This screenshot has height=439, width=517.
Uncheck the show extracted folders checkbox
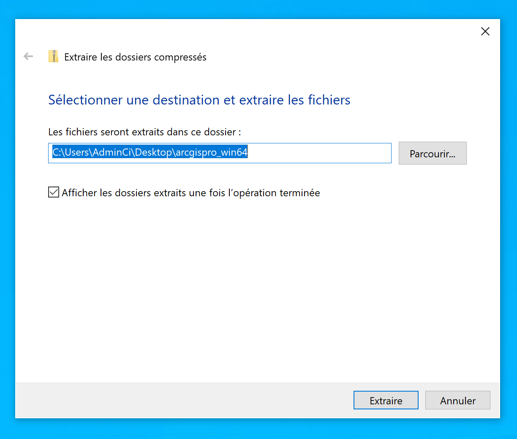(54, 192)
